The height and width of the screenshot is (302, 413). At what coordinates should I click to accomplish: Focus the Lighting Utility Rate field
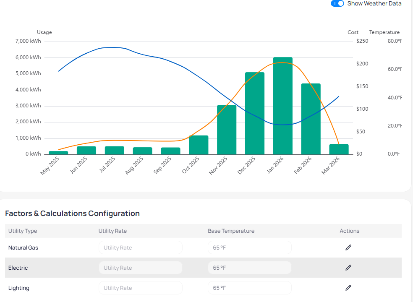tap(140, 288)
